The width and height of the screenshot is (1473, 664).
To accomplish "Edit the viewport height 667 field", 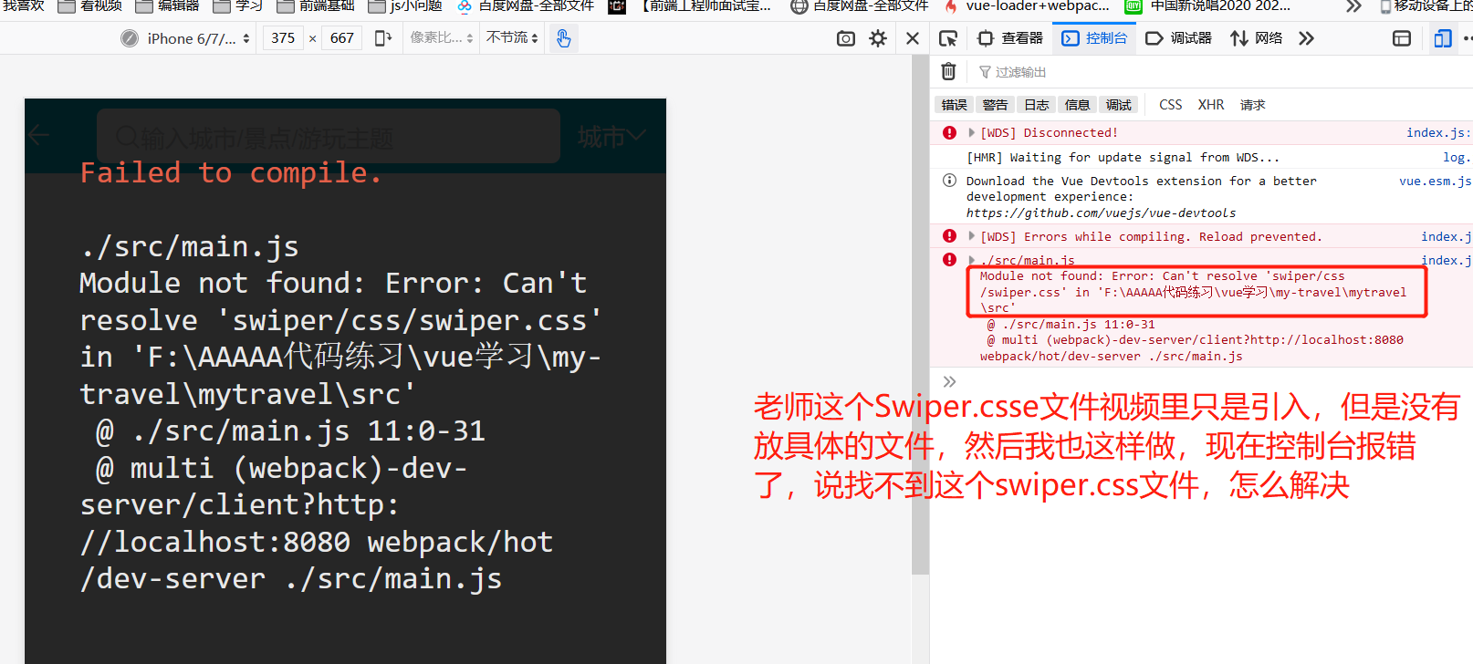I will tap(342, 38).
